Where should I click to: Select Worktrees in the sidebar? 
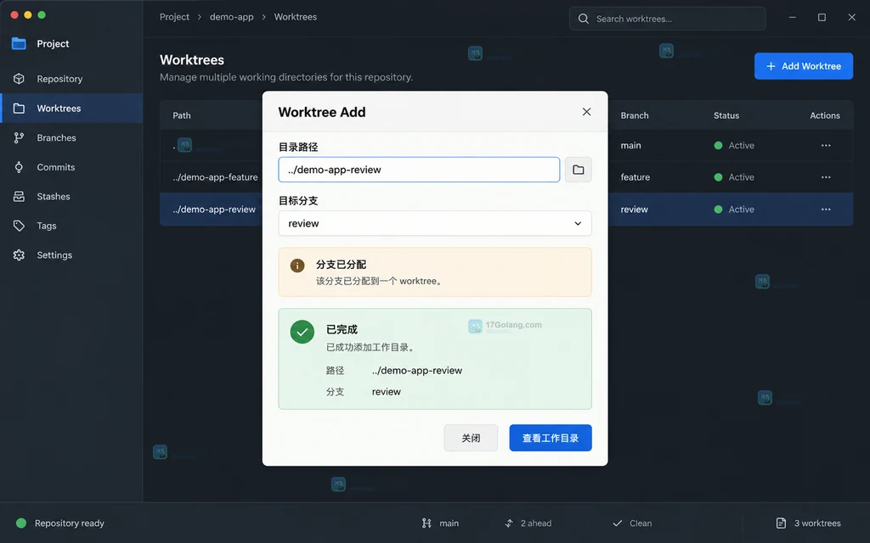coord(71,108)
